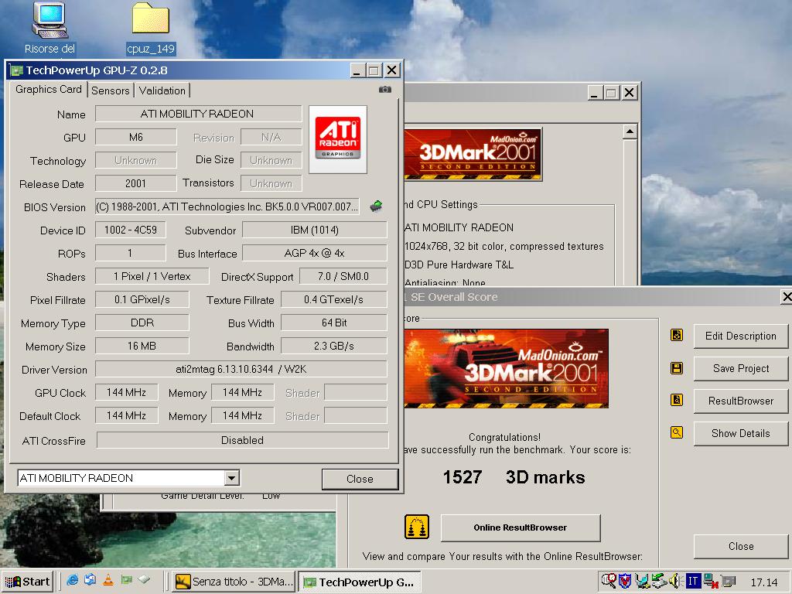Click the GPU-Z Close button
The width and height of the screenshot is (792, 594).
tap(360, 479)
